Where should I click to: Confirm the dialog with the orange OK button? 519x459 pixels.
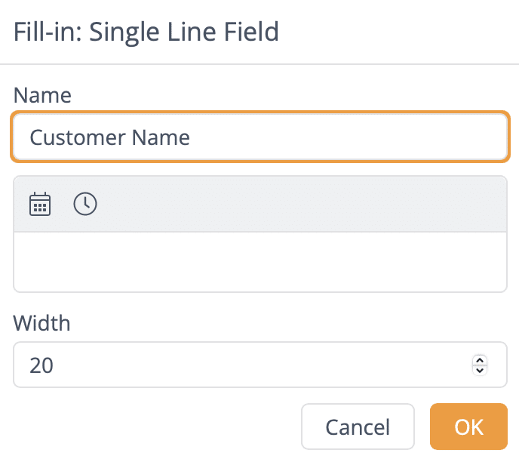pos(468,427)
